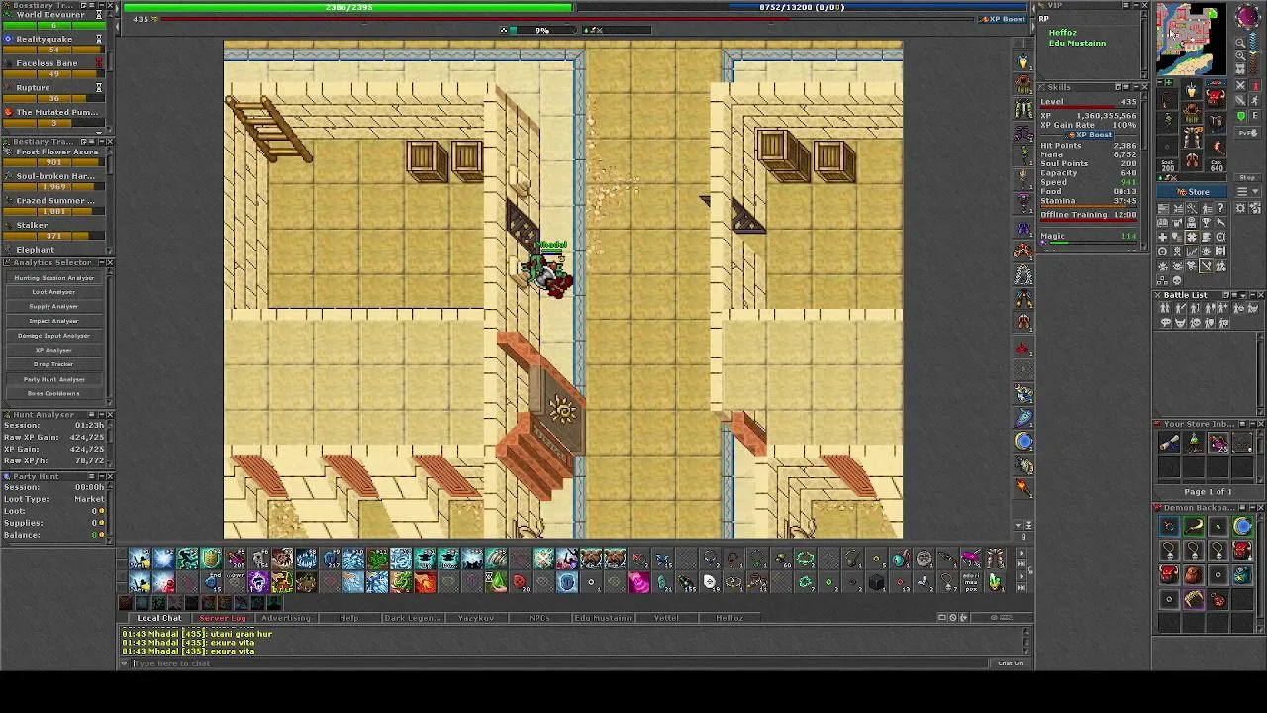Open the Vettel chat tab

pos(665,618)
